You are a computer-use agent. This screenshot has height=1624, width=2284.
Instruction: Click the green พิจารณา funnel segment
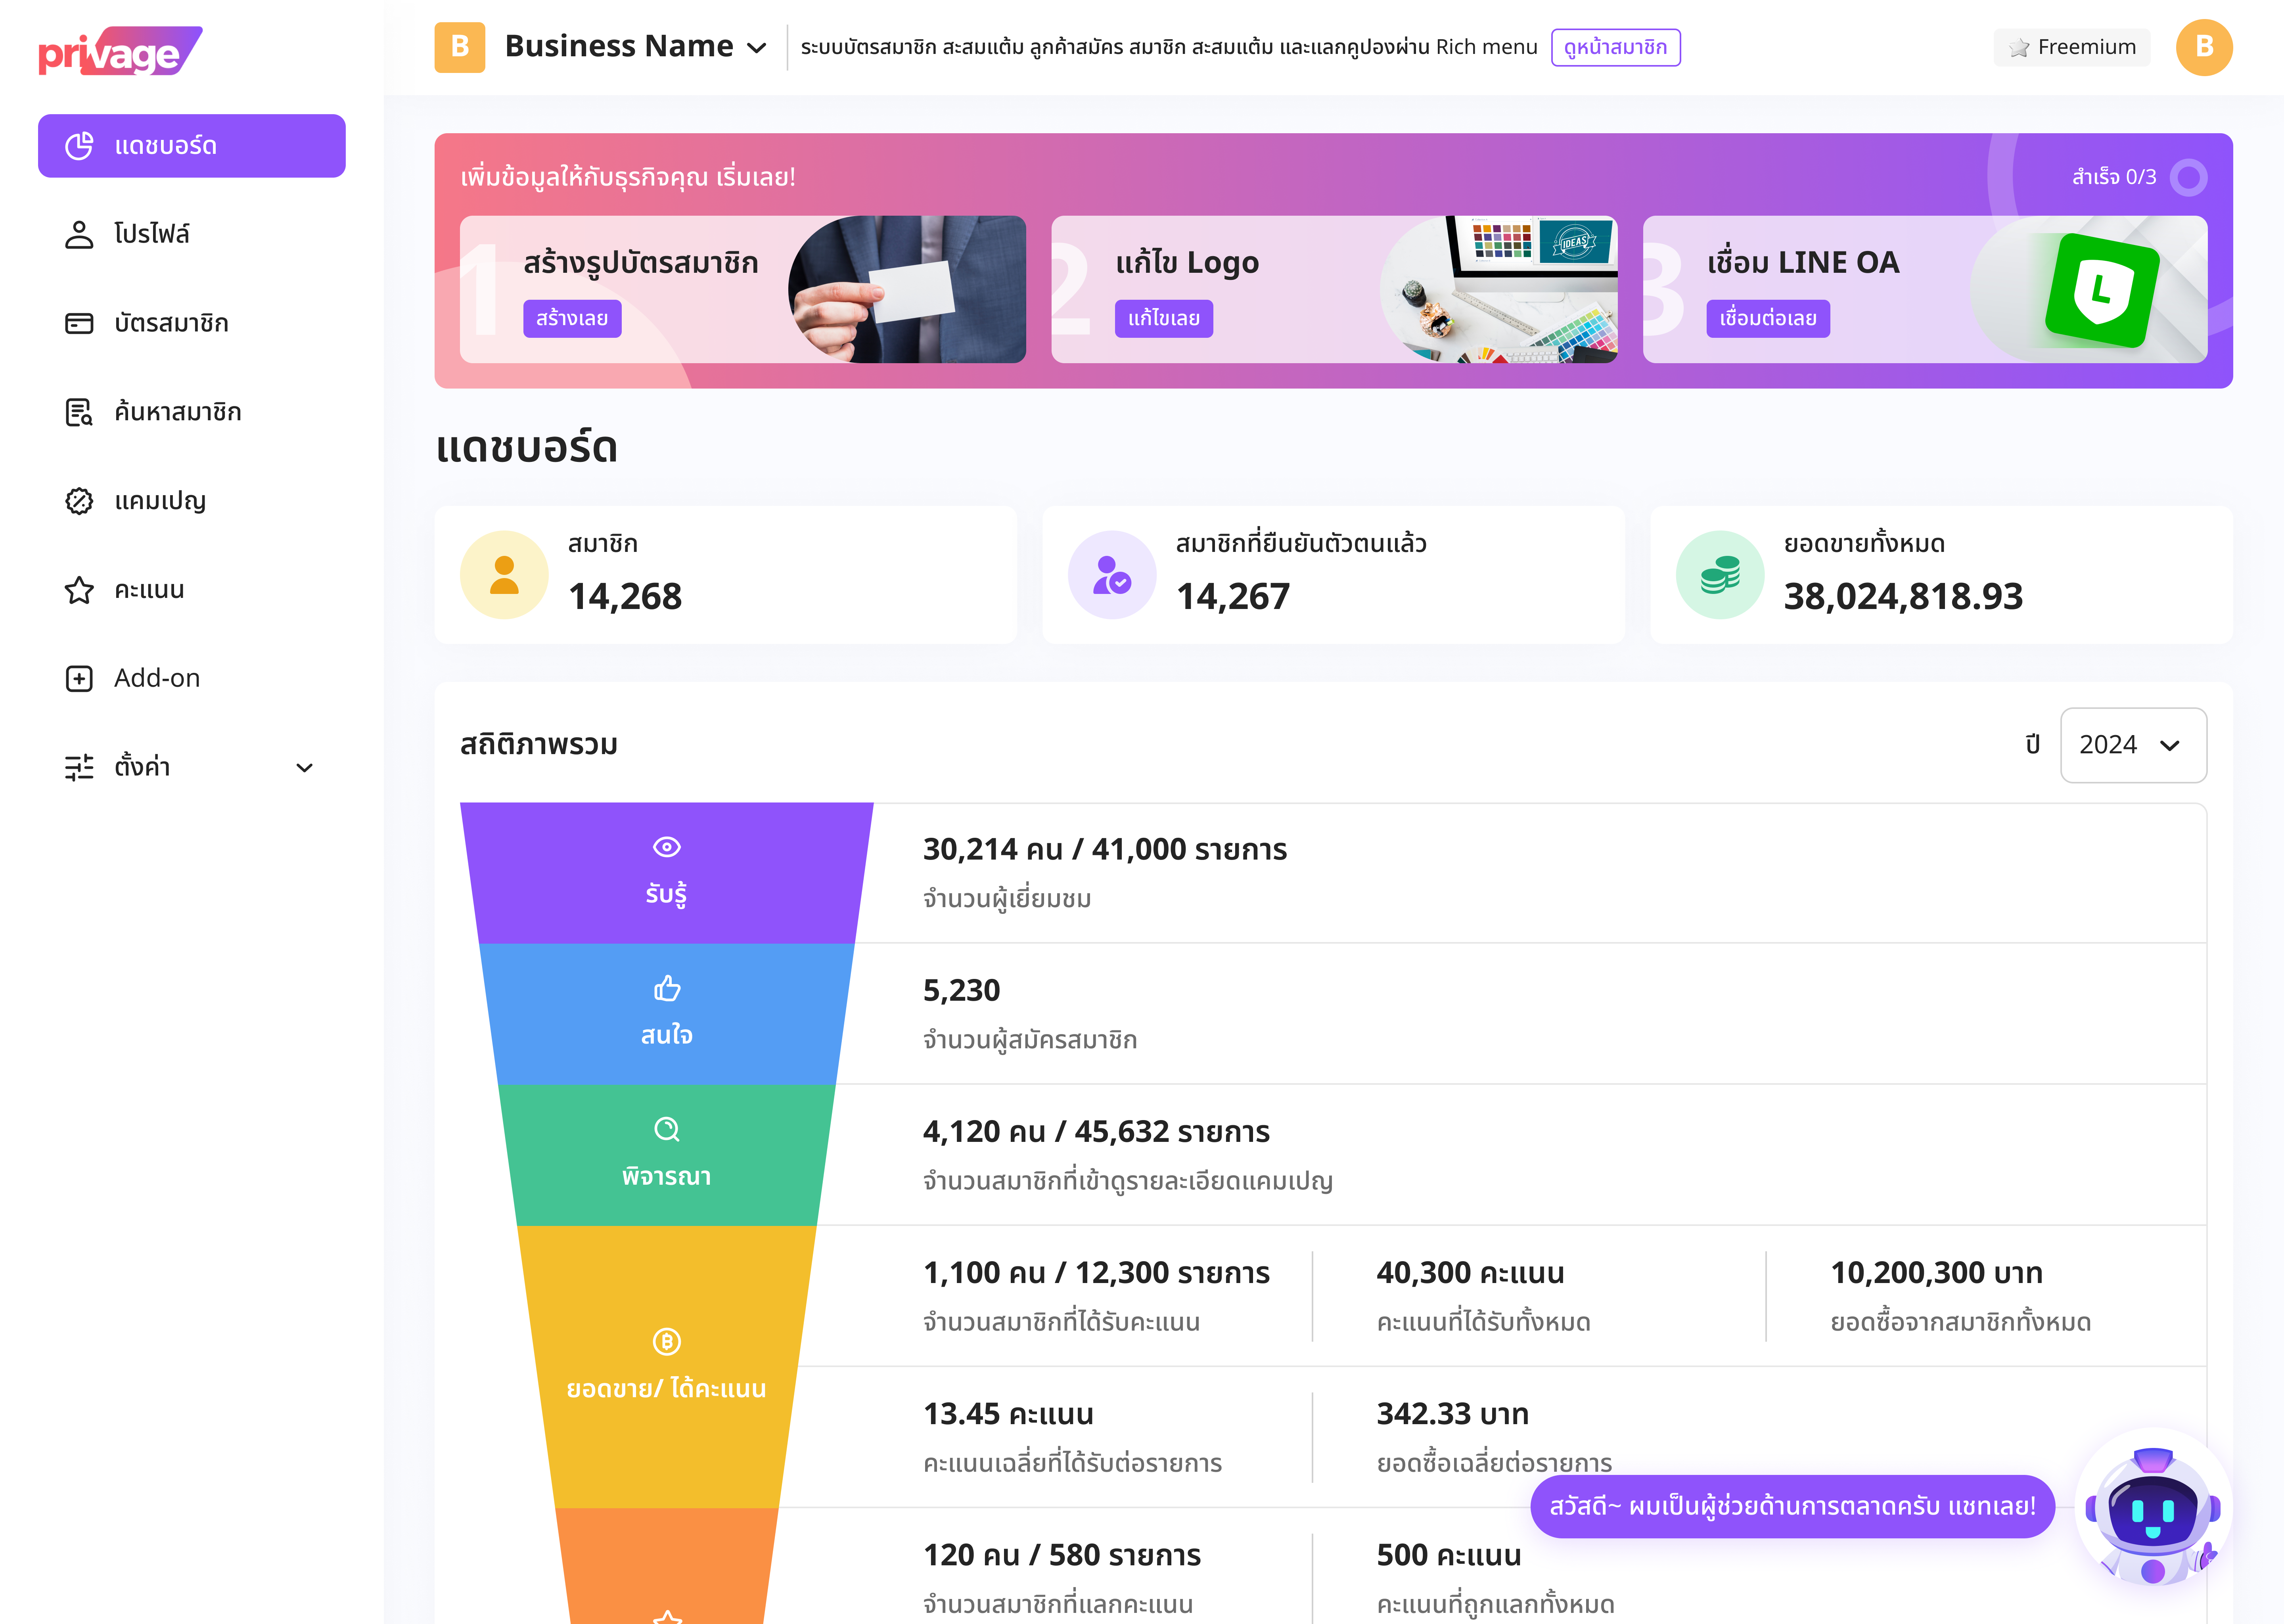(667, 1155)
